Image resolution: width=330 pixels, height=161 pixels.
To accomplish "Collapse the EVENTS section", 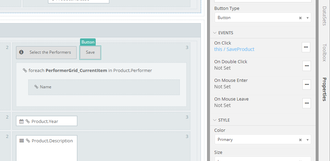I will (x=215, y=33).
